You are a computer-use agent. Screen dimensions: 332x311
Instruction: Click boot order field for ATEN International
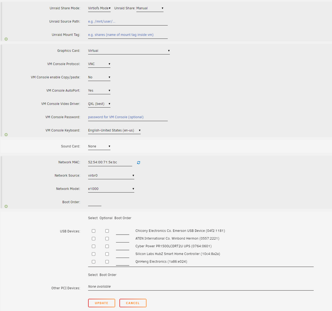[x=123, y=239]
